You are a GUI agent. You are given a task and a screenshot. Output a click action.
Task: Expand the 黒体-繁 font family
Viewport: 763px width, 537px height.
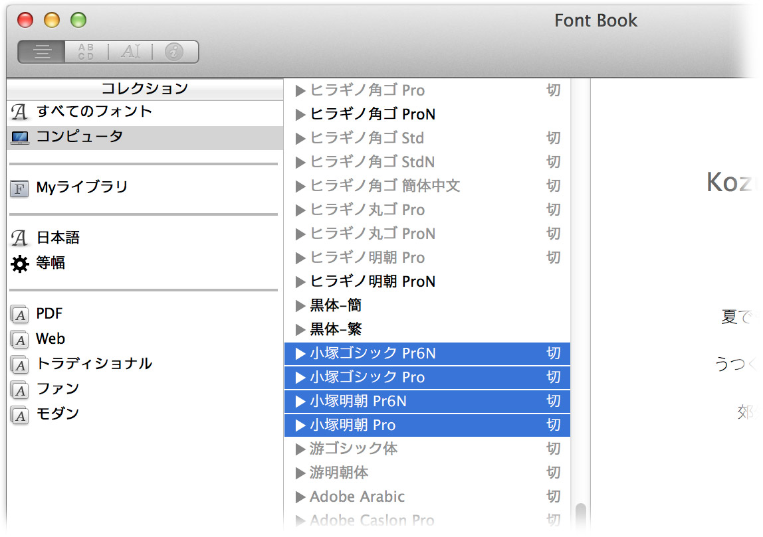tap(300, 330)
